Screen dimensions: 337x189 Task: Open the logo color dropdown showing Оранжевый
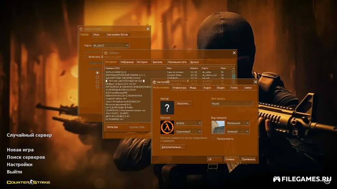click(x=189, y=131)
